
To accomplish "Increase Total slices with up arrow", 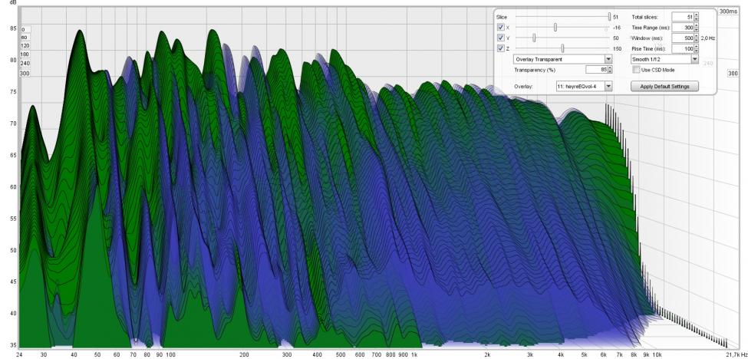I will point(697,15).
